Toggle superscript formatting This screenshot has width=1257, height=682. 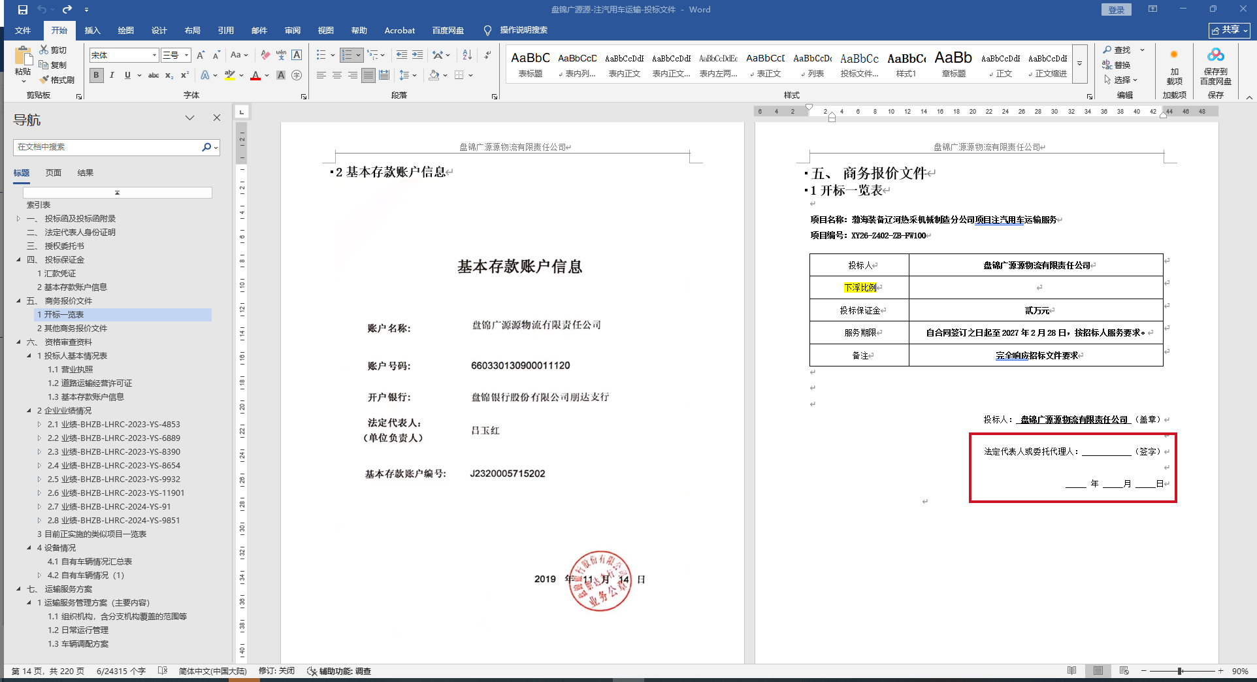[185, 75]
